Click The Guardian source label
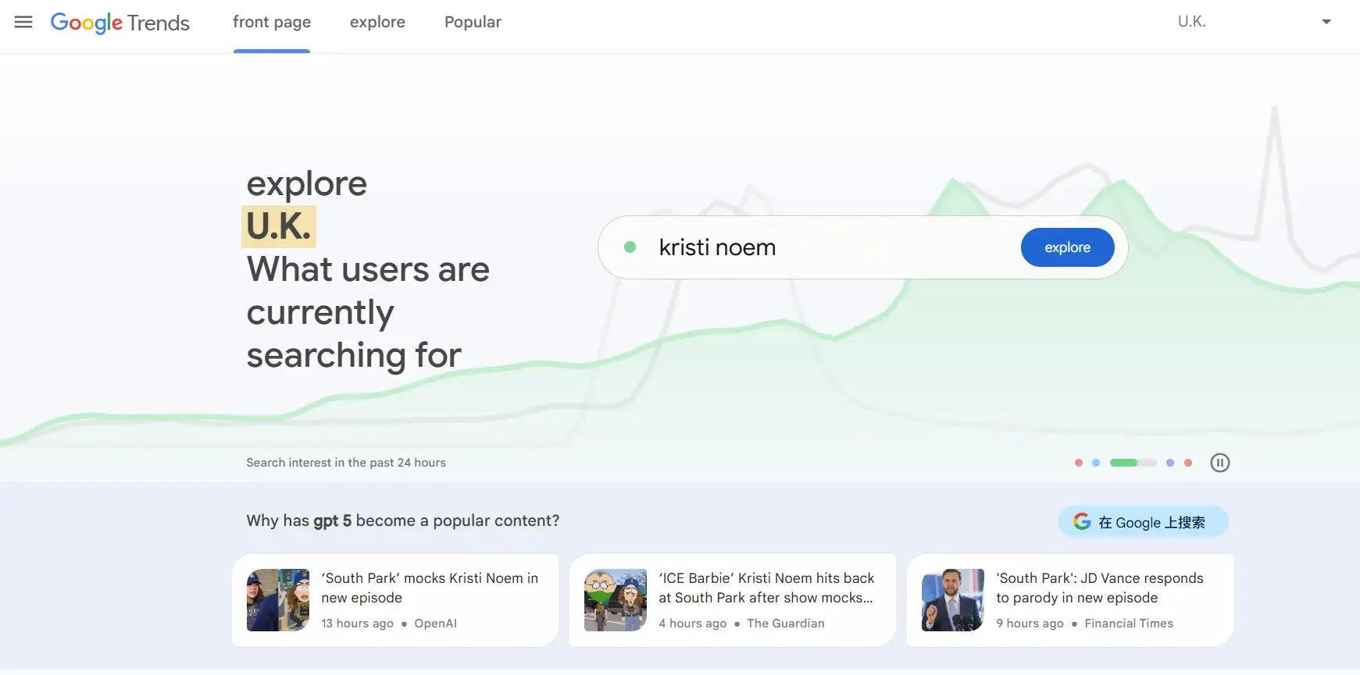The width and height of the screenshot is (1360, 675). pyautogui.click(x=786, y=623)
